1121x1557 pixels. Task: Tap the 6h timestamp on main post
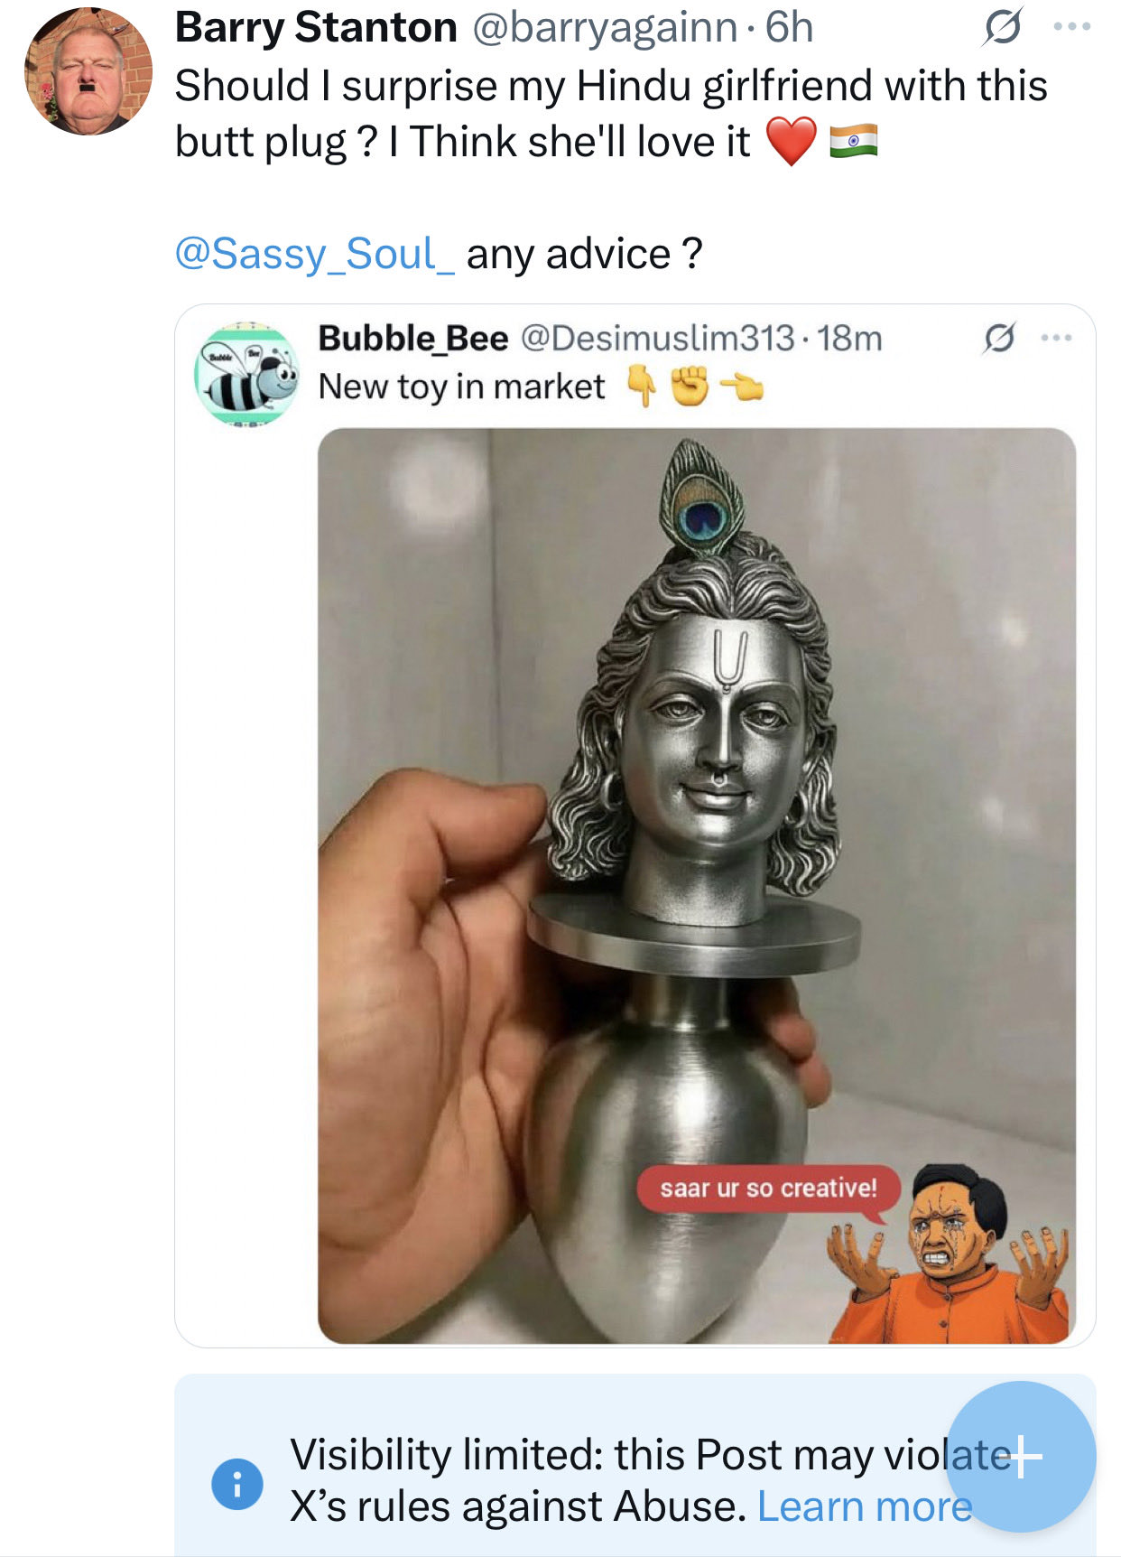pyautogui.click(x=790, y=27)
